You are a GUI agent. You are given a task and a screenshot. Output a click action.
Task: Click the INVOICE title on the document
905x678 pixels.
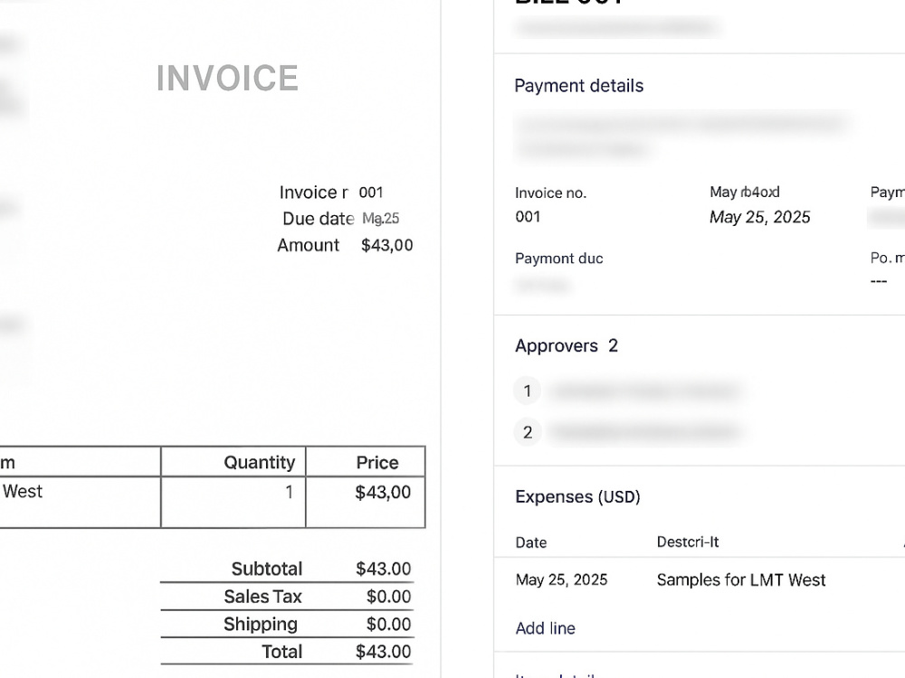(227, 78)
